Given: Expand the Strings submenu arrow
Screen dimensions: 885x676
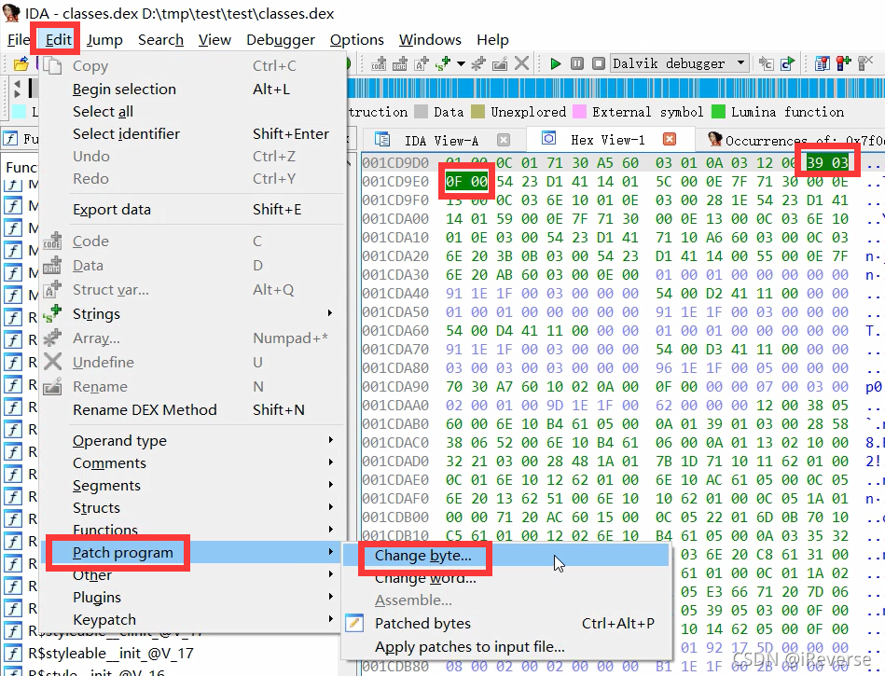Looking at the screenshot, I should (x=330, y=313).
